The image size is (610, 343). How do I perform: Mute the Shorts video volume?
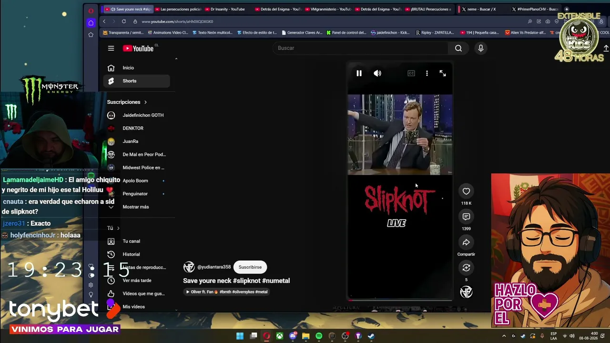point(377,73)
